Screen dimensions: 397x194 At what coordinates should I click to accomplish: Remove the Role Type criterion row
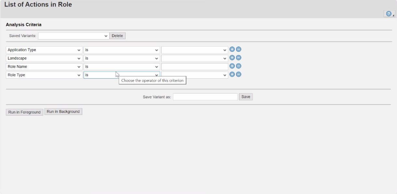tap(238, 74)
